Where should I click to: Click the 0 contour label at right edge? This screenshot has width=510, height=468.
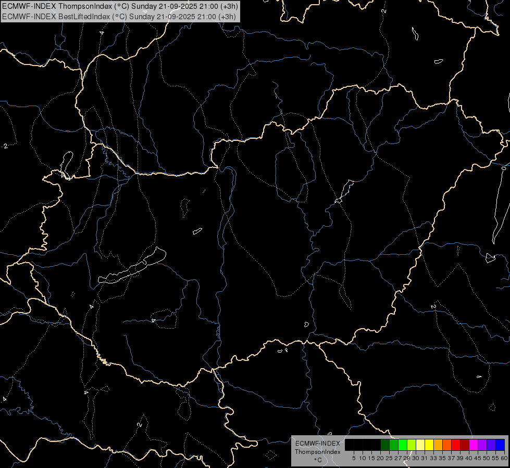[x=503, y=168]
